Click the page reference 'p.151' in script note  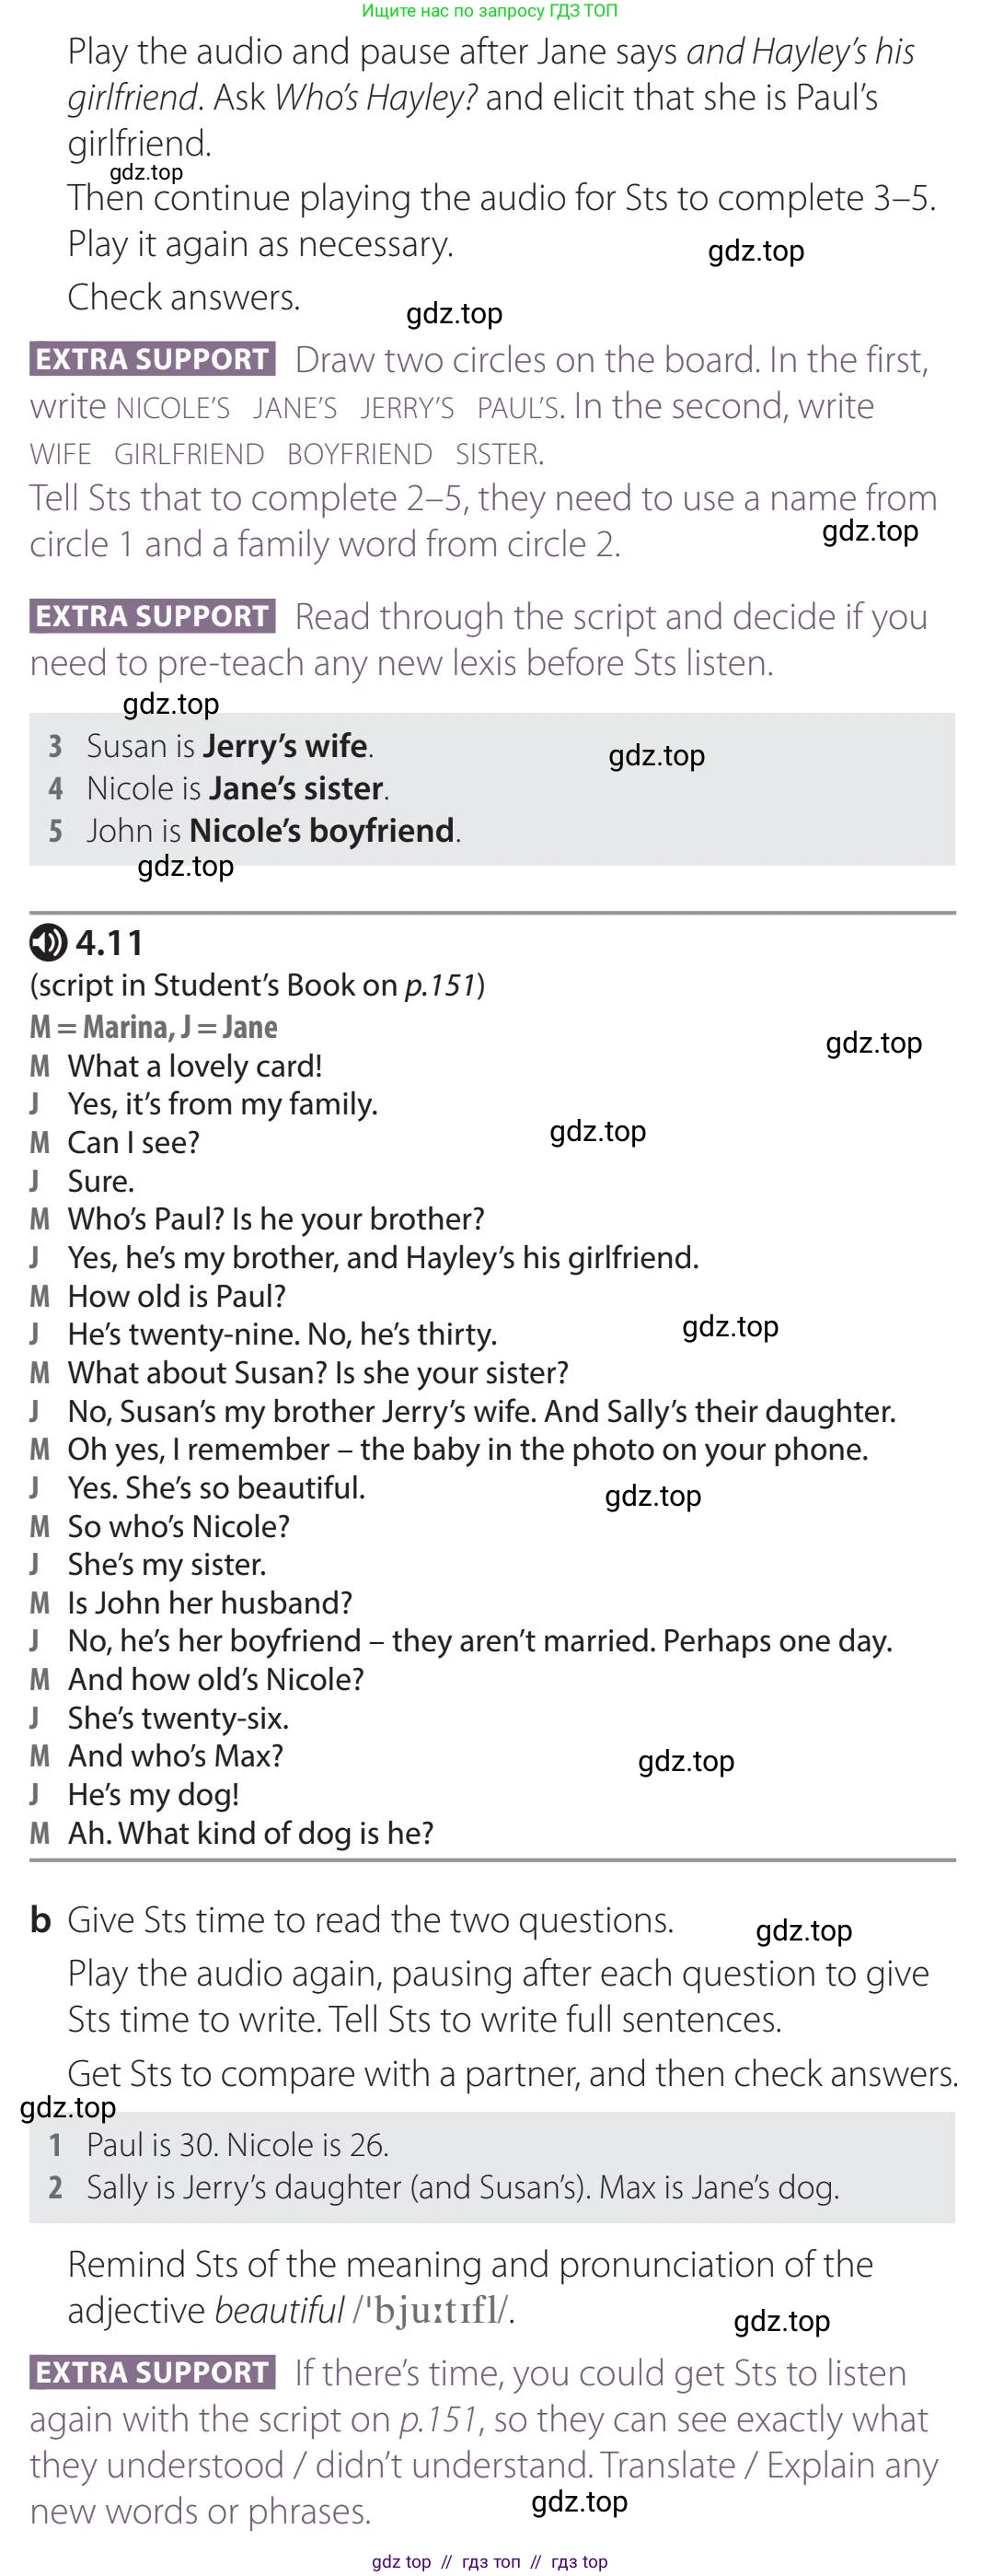(x=439, y=986)
